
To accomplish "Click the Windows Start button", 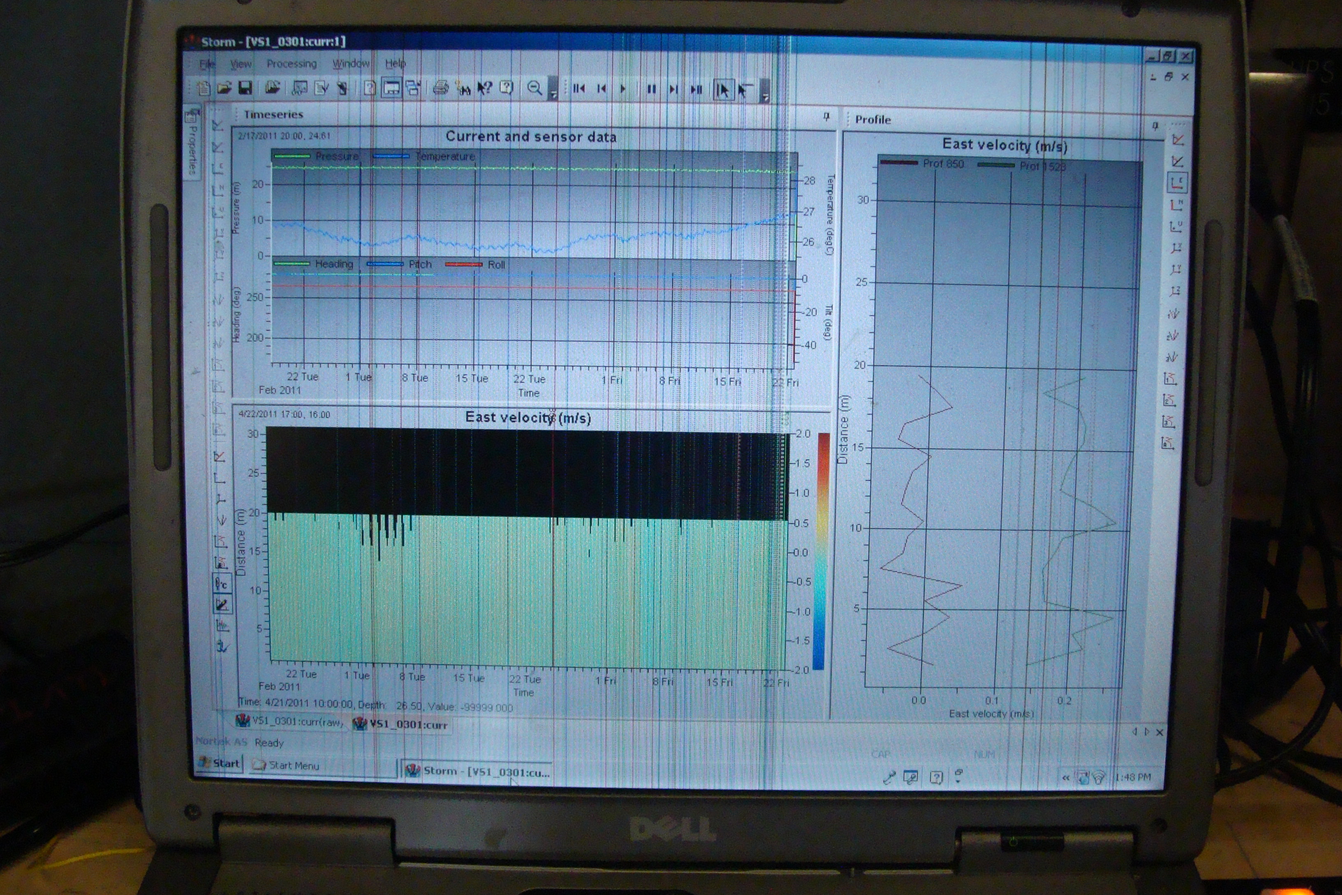I will tap(220, 763).
